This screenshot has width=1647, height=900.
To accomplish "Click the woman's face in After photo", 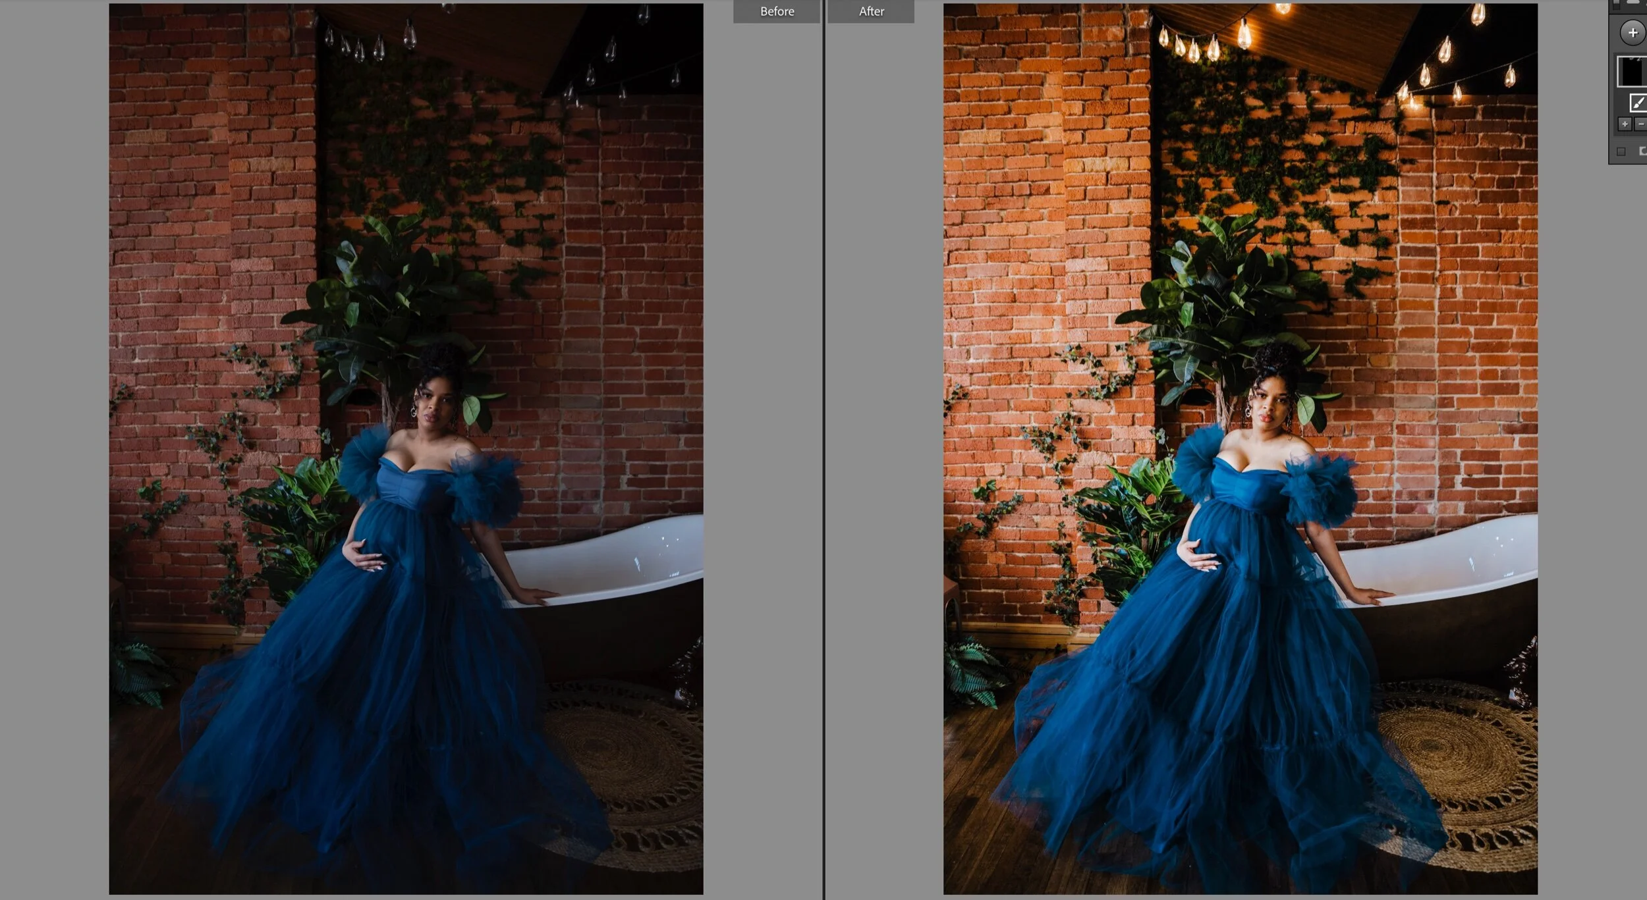I will (1268, 407).
